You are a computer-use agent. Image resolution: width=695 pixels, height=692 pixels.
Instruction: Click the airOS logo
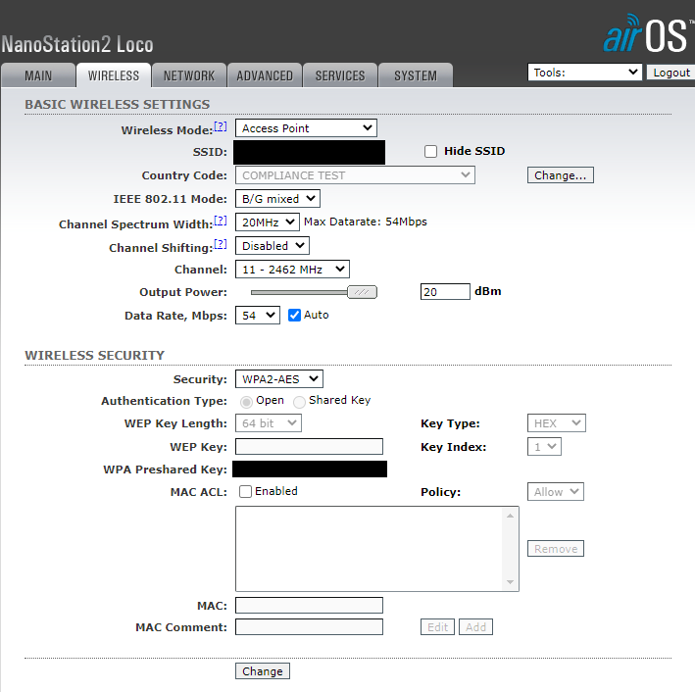point(647,33)
